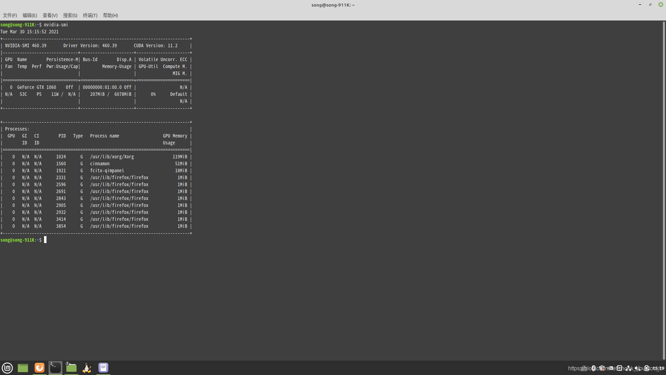Open the 帮助(H) menu

(110, 15)
